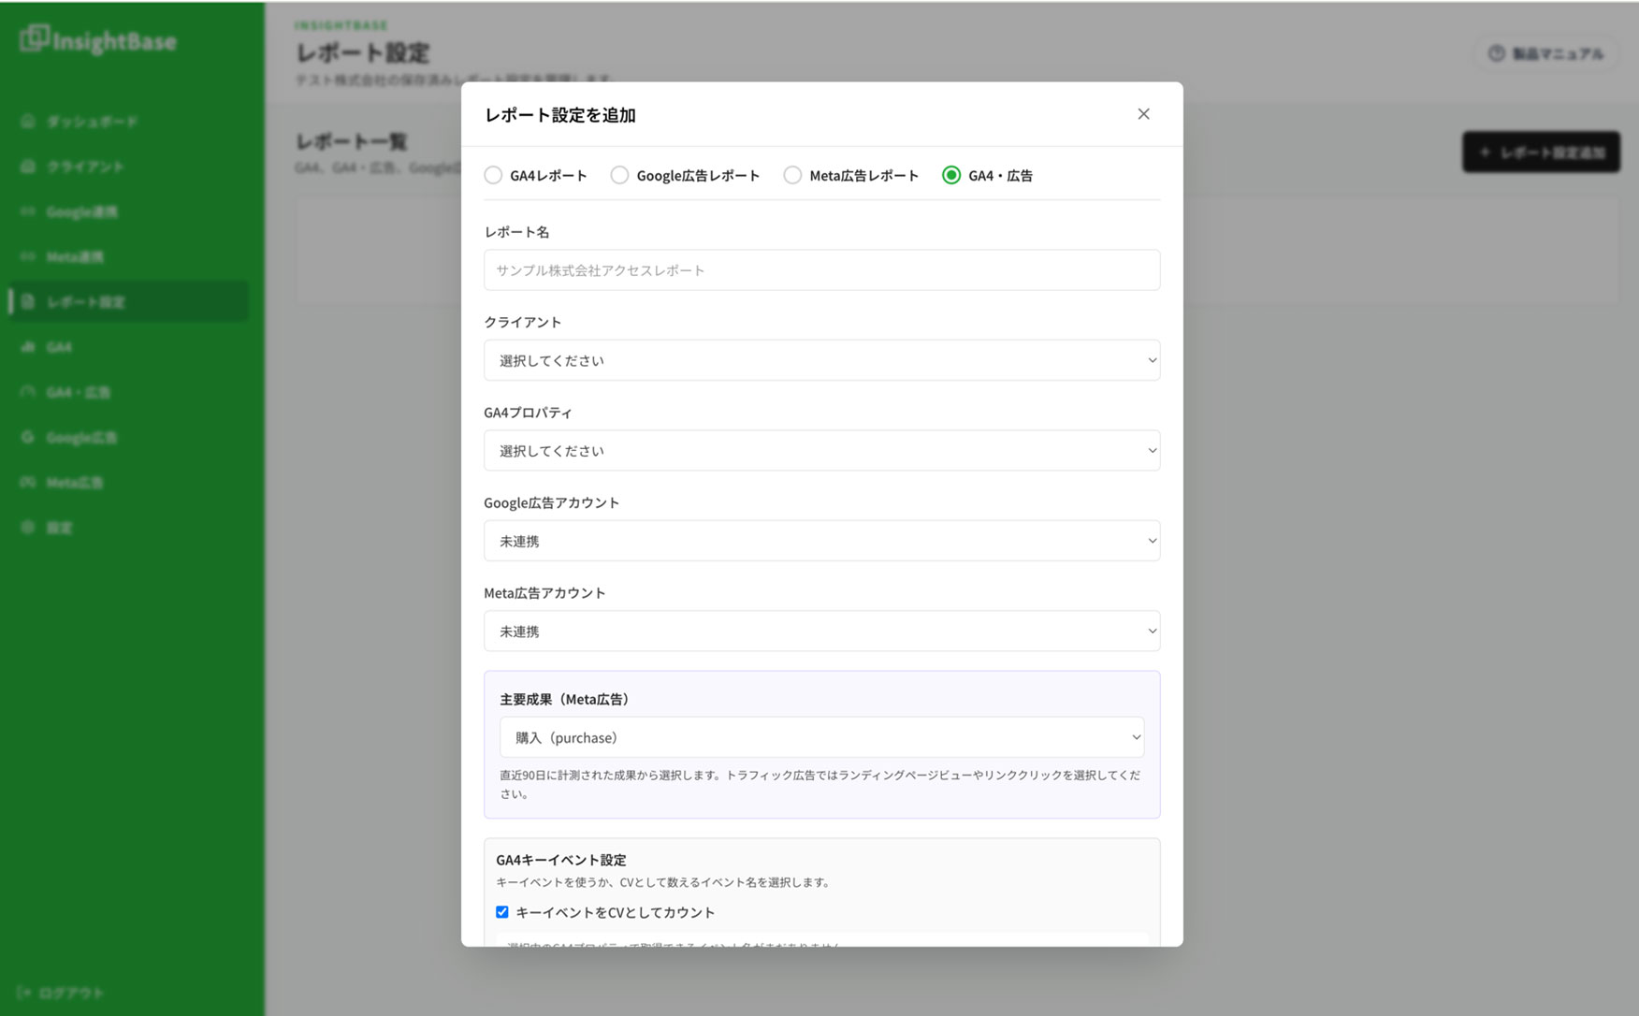Image resolution: width=1639 pixels, height=1016 pixels.
Task: Click the plus icon on レポート設定追加
Action: [x=1485, y=152]
